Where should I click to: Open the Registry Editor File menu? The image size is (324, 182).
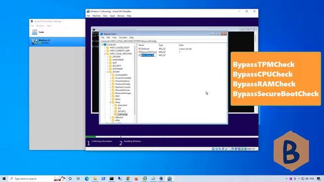[103, 37]
